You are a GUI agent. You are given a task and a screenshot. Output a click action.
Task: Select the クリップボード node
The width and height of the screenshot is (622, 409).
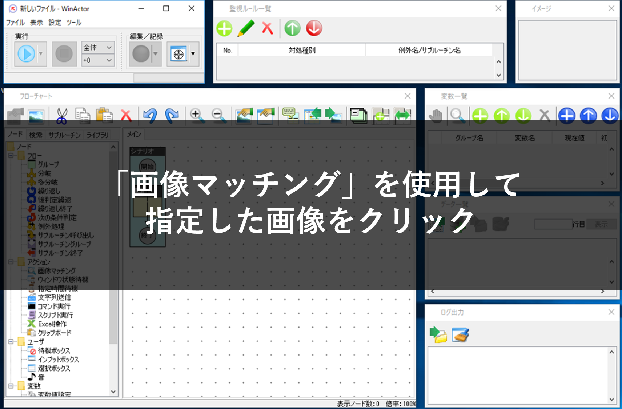point(55,333)
